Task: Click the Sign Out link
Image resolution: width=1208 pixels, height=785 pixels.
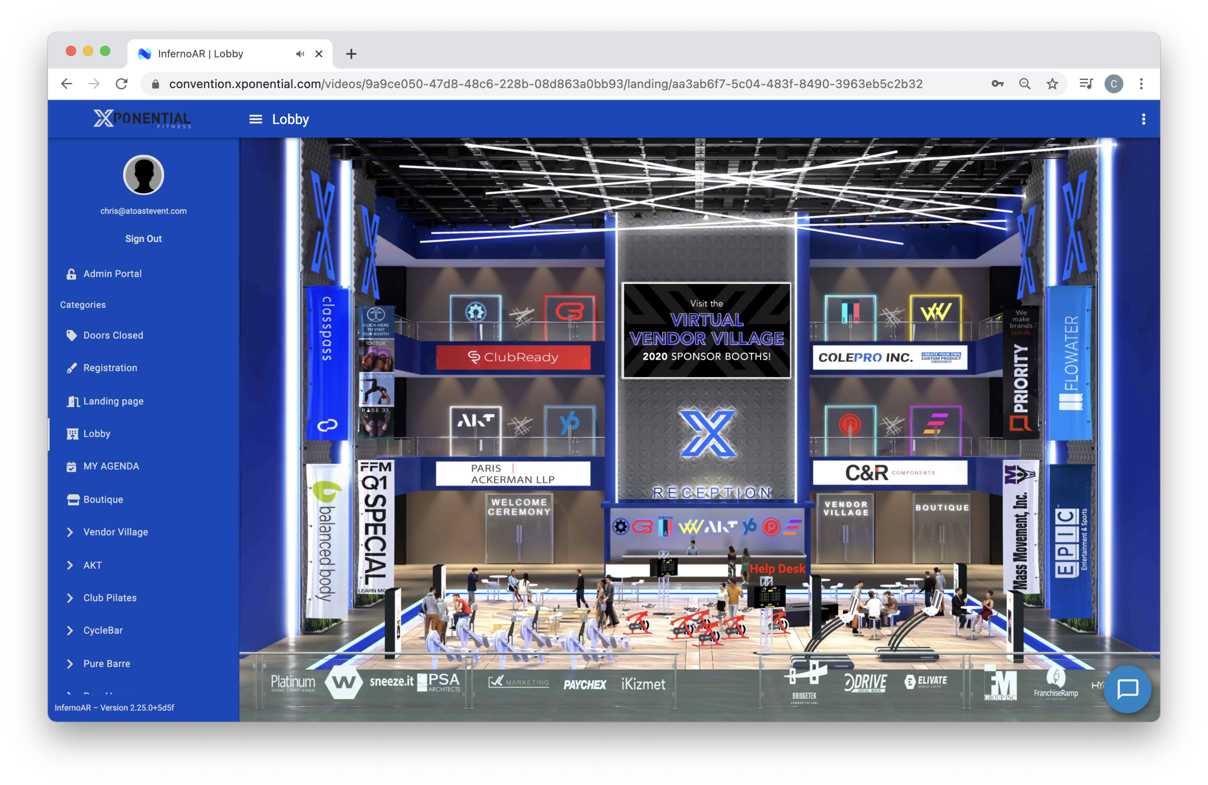Action: [144, 239]
